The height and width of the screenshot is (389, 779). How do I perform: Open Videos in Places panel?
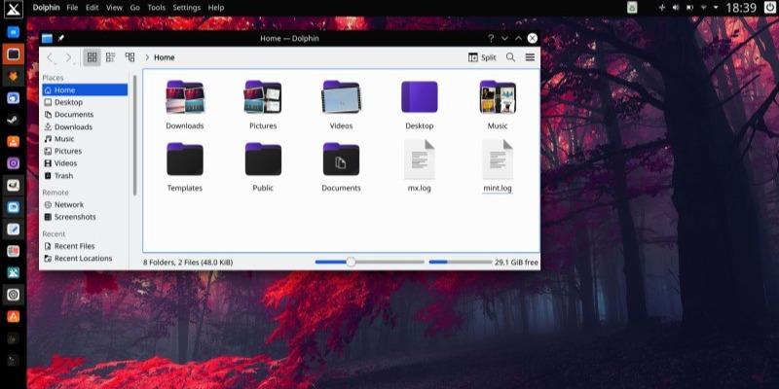click(85, 163)
